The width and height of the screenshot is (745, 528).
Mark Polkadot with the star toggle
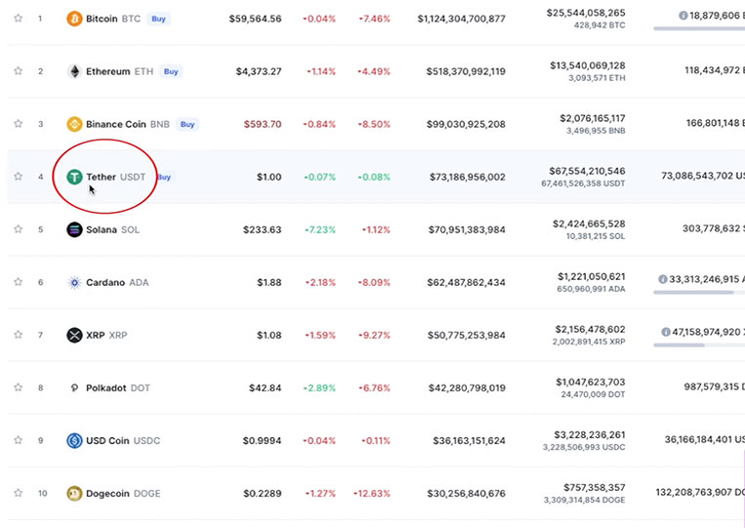(18, 387)
